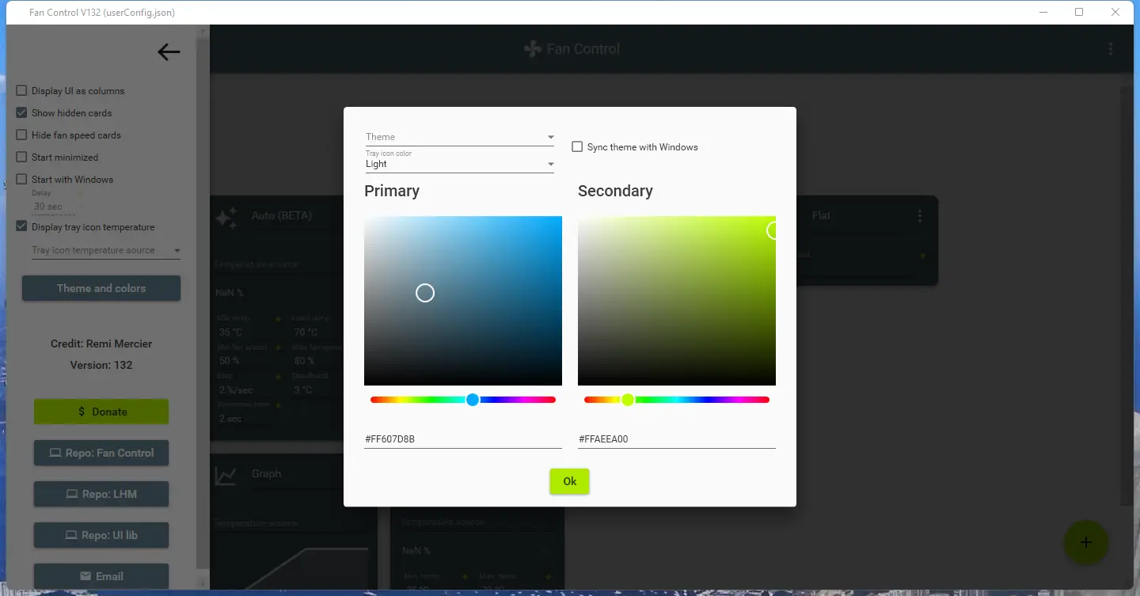Viewport: 1140px width, 596px height.
Task: Click the 'Secondary' heading
Action: [x=615, y=191]
